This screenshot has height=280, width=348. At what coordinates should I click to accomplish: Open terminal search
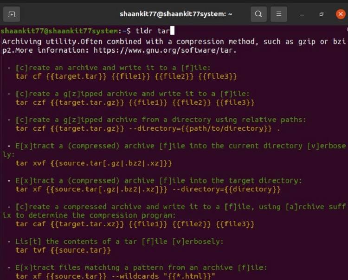(x=258, y=14)
